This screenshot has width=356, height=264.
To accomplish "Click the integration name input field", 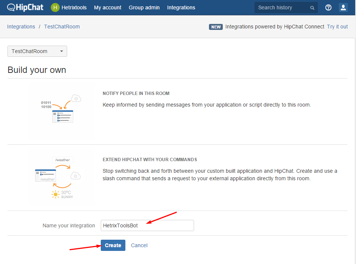I will coord(147,225).
